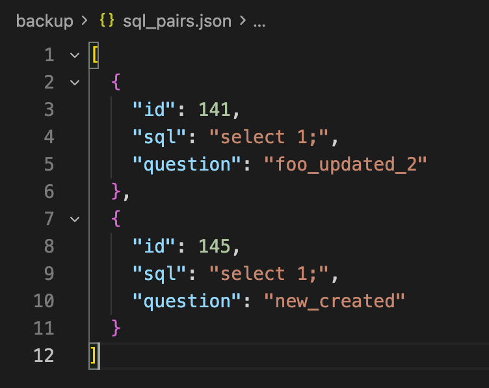Click the closing square bracket on line 12

pyautogui.click(x=94, y=355)
